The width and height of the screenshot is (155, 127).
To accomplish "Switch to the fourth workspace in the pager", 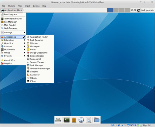I will (x=127, y=10).
